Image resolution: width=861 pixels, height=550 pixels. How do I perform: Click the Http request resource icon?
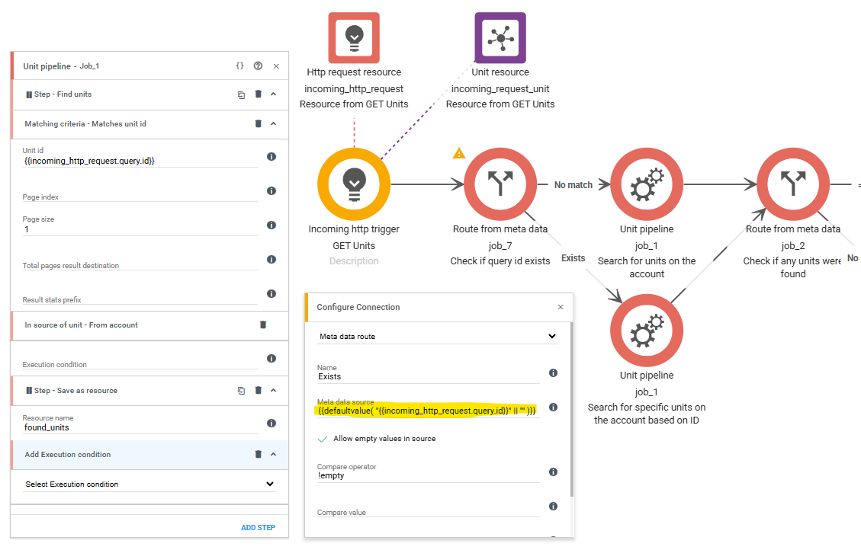point(354,38)
